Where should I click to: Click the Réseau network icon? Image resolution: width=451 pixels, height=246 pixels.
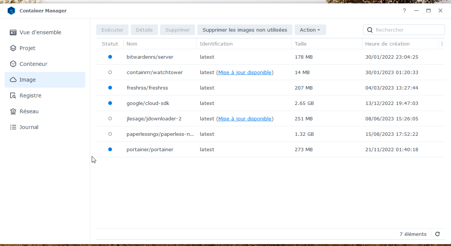click(x=13, y=111)
